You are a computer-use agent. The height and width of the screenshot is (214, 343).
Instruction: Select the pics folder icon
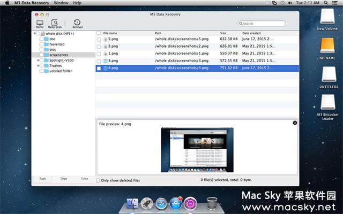[x=47, y=50]
